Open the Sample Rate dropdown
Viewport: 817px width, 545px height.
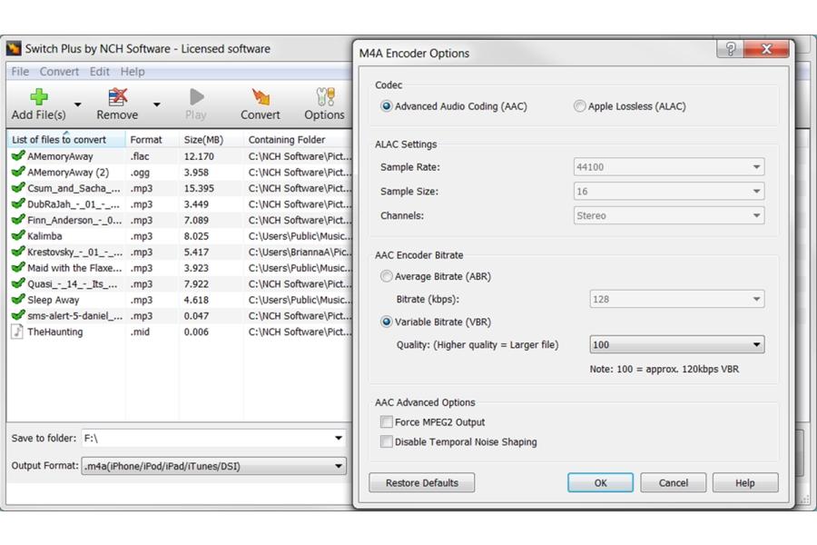pos(669,167)
